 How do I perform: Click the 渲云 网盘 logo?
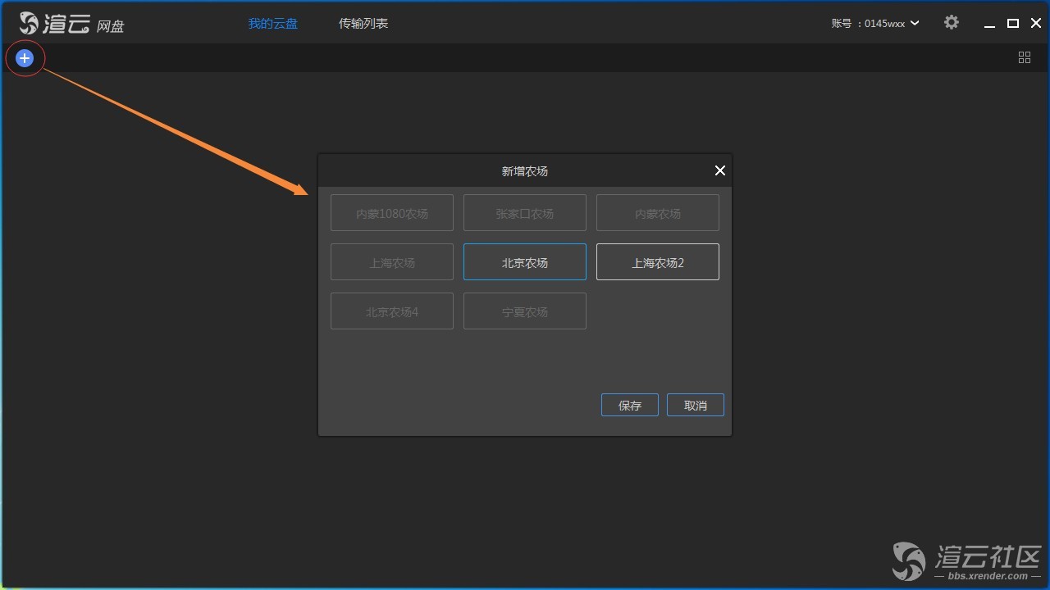[x=72, y=24]
